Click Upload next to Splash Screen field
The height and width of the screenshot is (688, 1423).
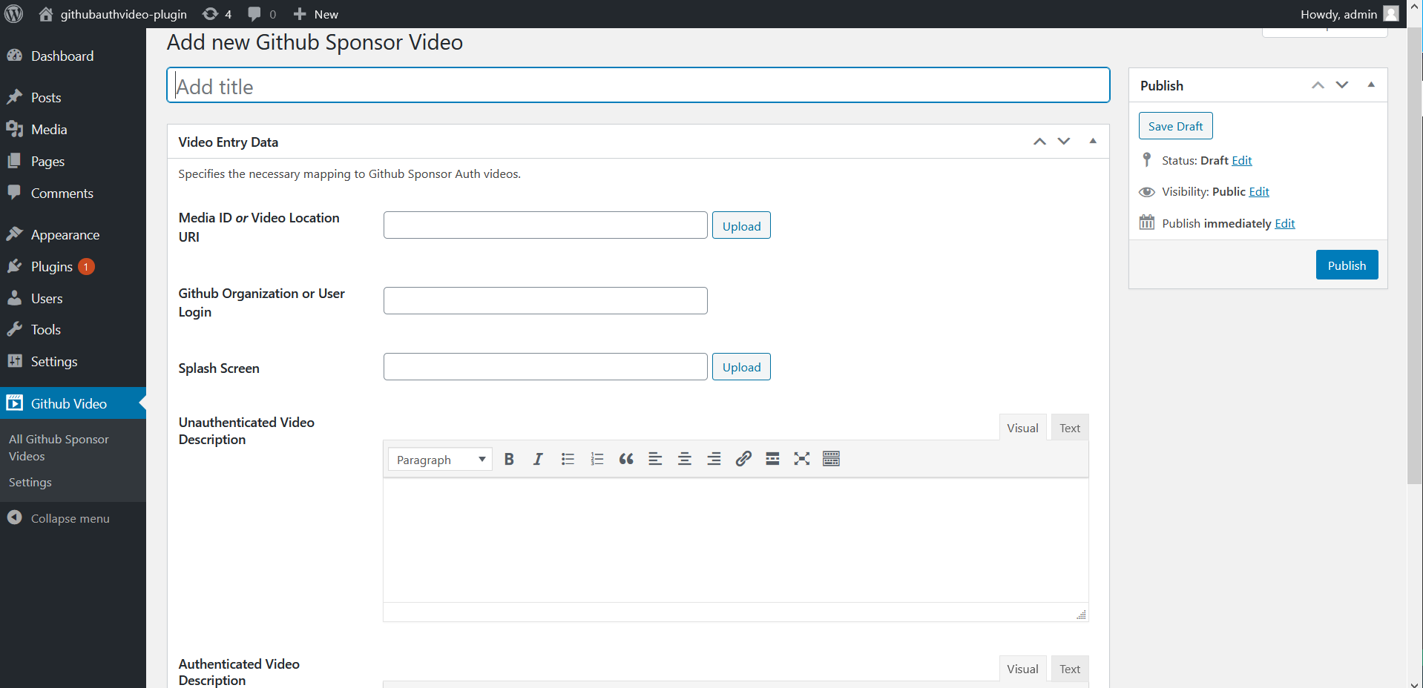pyautogui.click(x=741, y=367)
